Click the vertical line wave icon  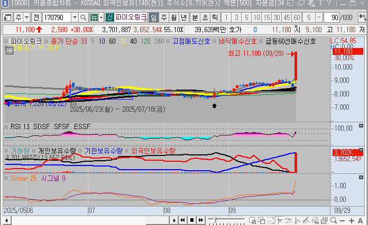(x=297, y=220)
